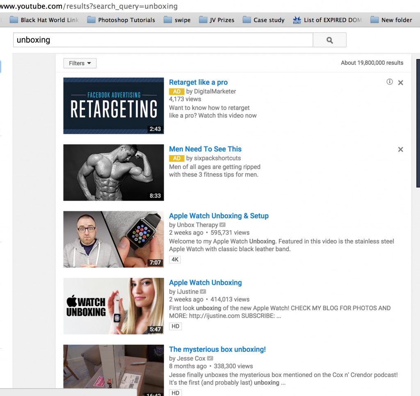420x396 pixels.
Task: Click the flexing bodybuilder video thumbnail
Action: (x=114, y=172)
